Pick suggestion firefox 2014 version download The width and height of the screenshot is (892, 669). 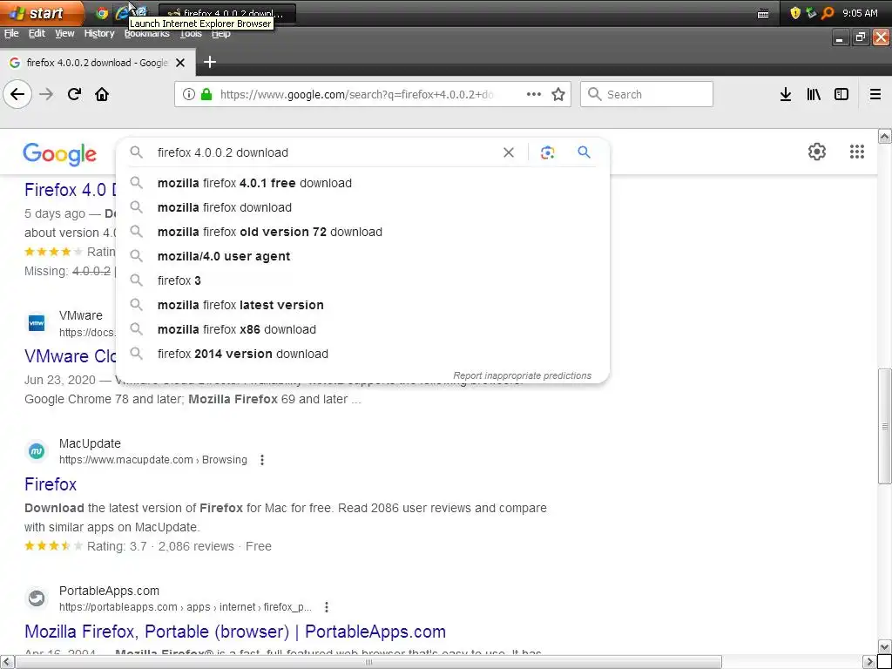pyautogui.click(x=362, y=354)
